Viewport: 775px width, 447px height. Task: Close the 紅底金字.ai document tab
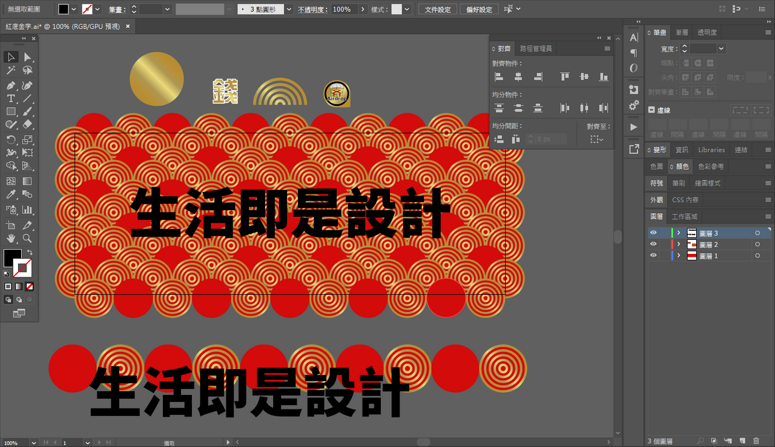click(x=128, y=27)
